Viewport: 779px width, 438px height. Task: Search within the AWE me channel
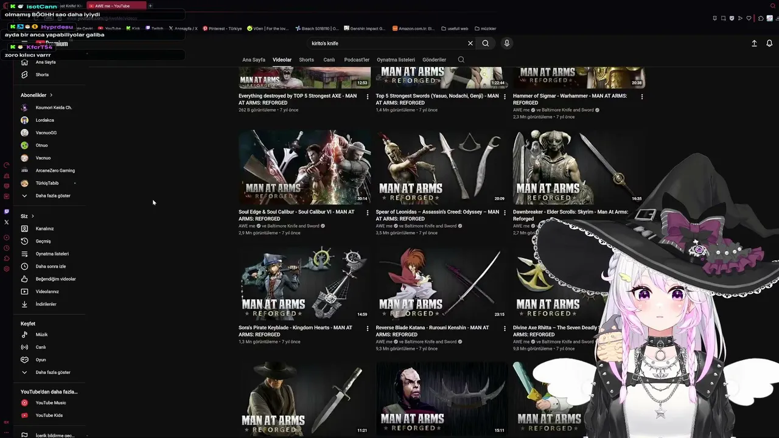(x=461, y=60)
